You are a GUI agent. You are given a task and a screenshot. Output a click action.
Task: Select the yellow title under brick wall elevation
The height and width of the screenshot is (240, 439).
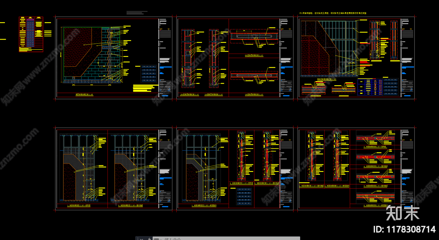tap(85, 95)
